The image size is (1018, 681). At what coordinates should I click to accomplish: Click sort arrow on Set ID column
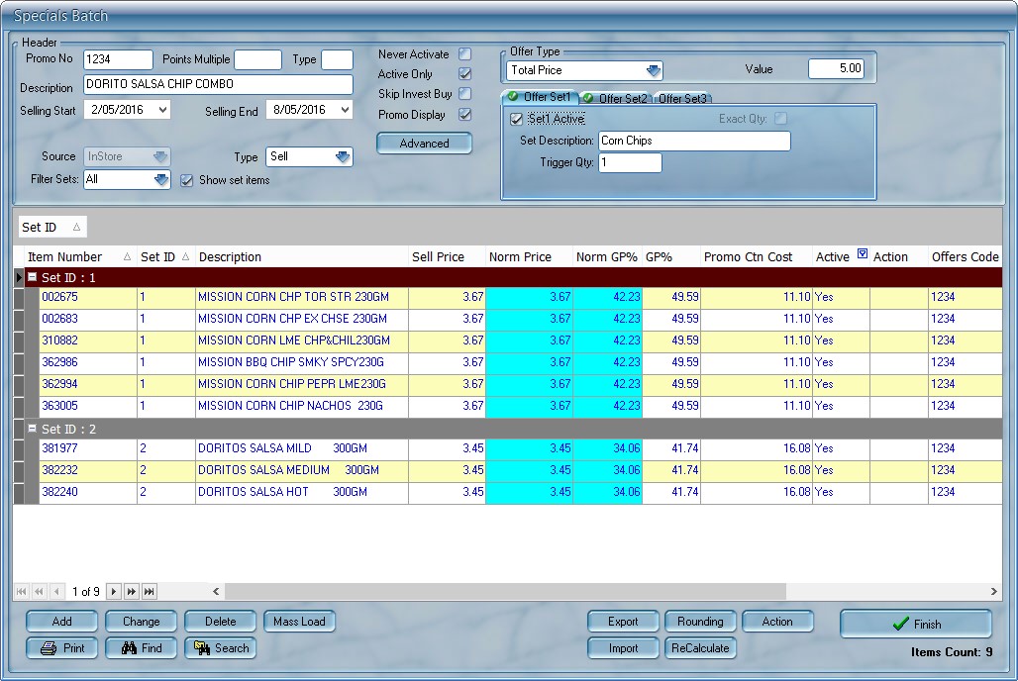coord(186,257)
